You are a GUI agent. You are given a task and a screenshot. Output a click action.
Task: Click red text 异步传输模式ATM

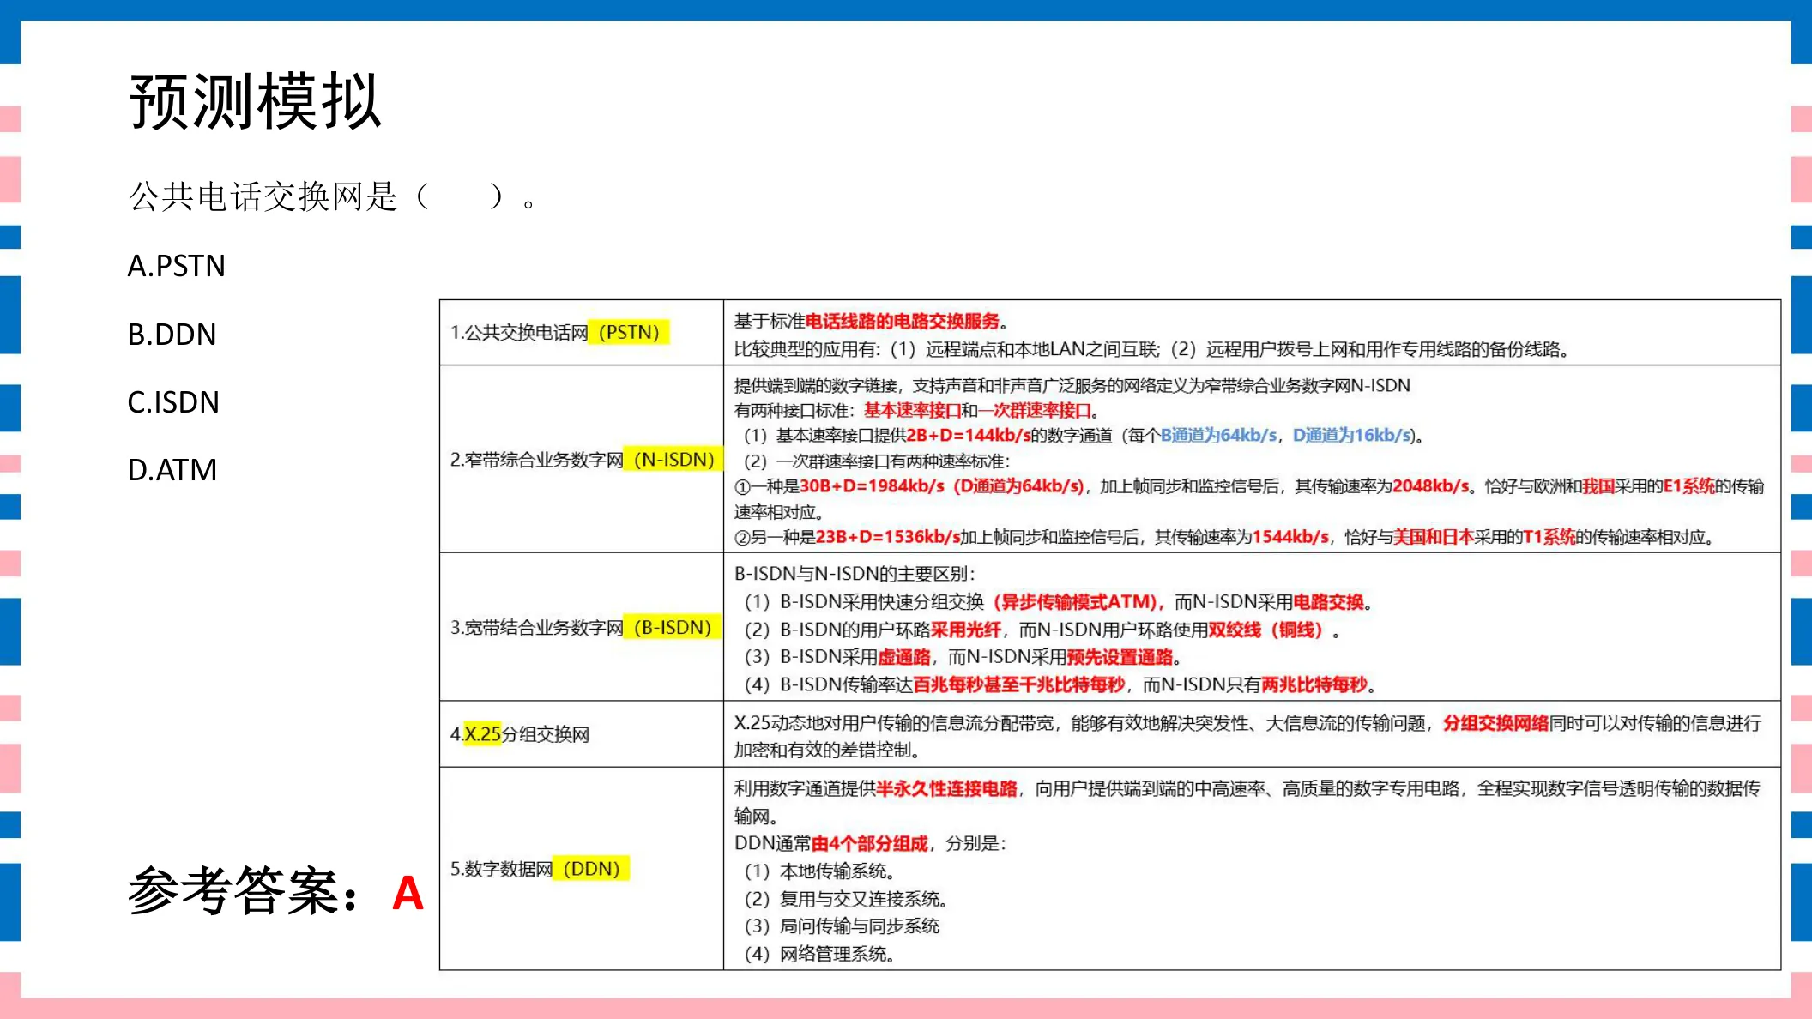point(1078,602)
